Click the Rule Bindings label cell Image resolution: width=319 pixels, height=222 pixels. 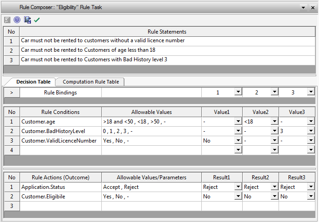pyautogui.click(x=60, y=93)
